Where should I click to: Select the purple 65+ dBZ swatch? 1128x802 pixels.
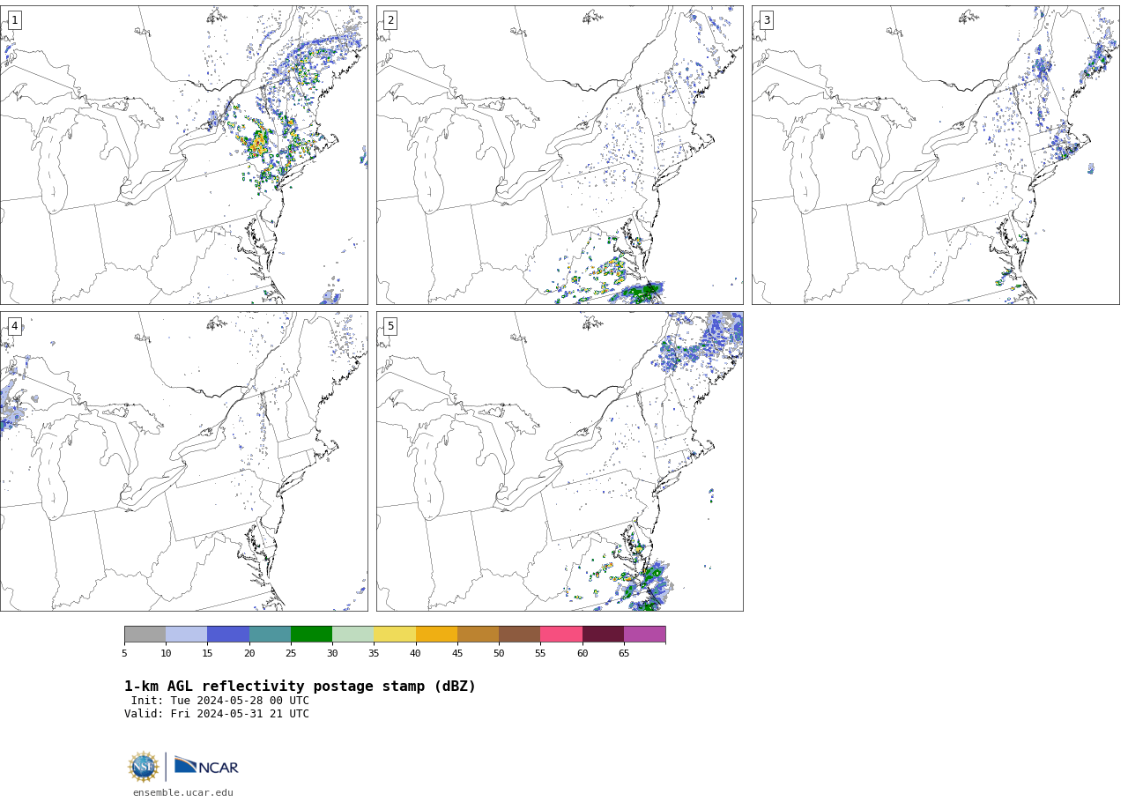pos(644,635)
